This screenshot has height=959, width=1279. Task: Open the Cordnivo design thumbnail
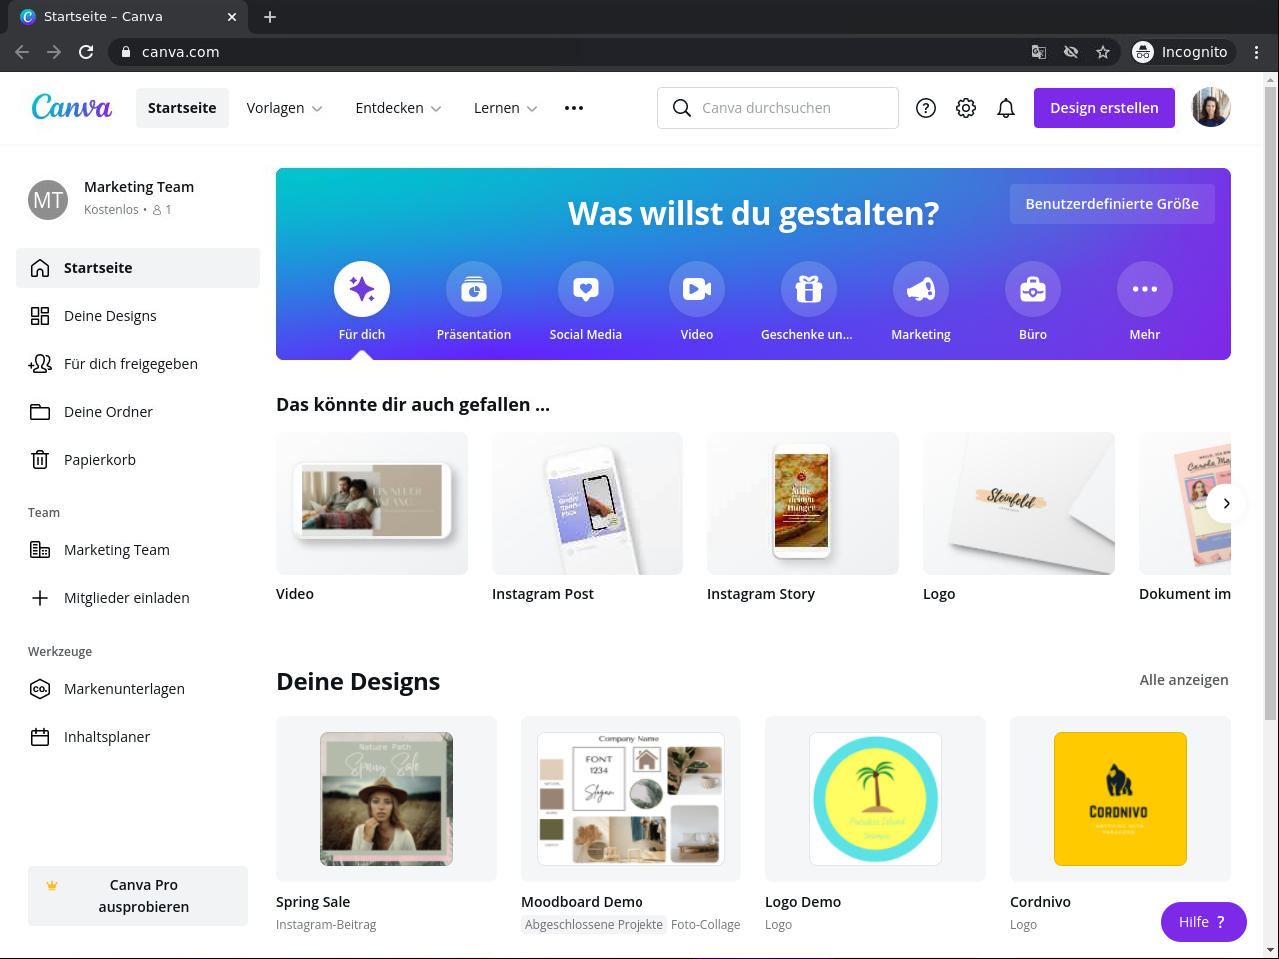point(1120,799)
